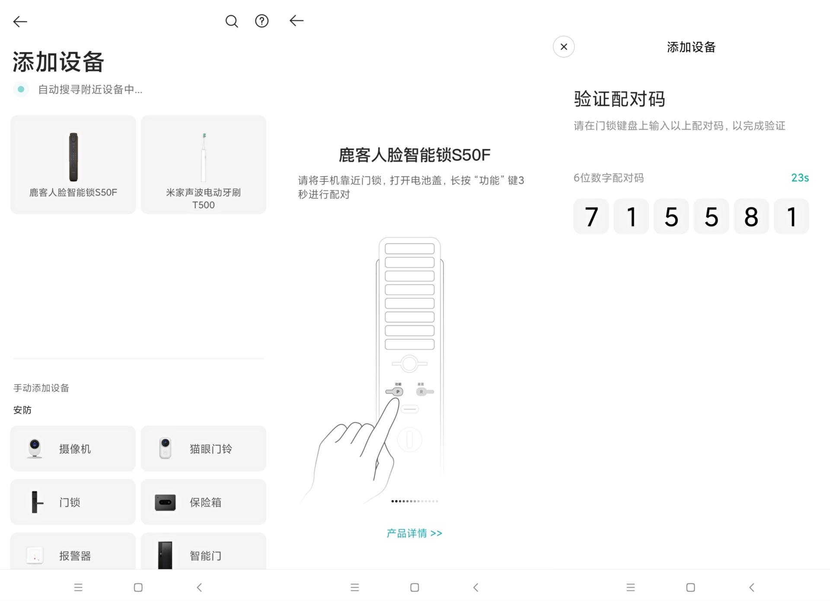Toggle the auto-search indicator dot beside 自动搜寻附近设备中
Viewport: 830px width, 601px height.
click(x=21, y=89)
